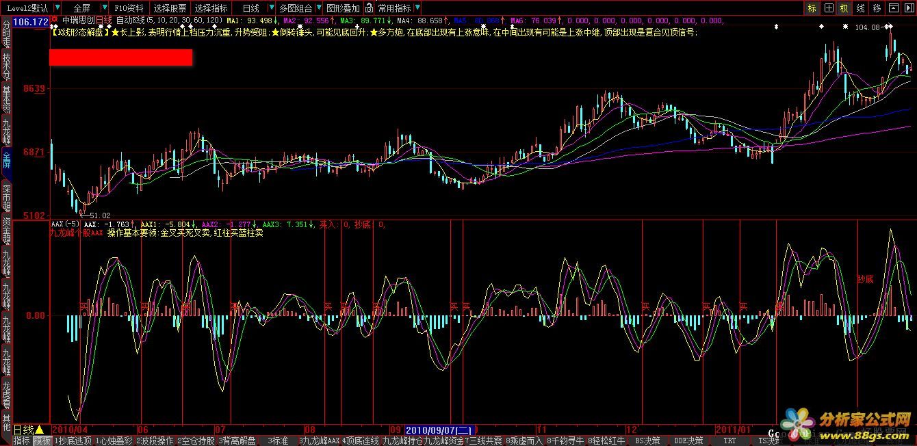Open the 8轻松红牛 indicator tab
Viewport: 917px width, 446px height.
coord(606,441)
